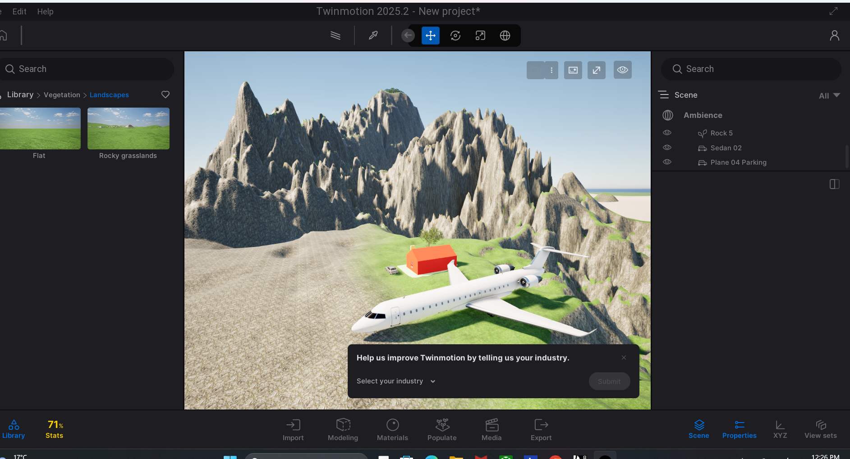The image size is (850, 459).
Task: Select the Translate move tool
Action: pos(431,36)
